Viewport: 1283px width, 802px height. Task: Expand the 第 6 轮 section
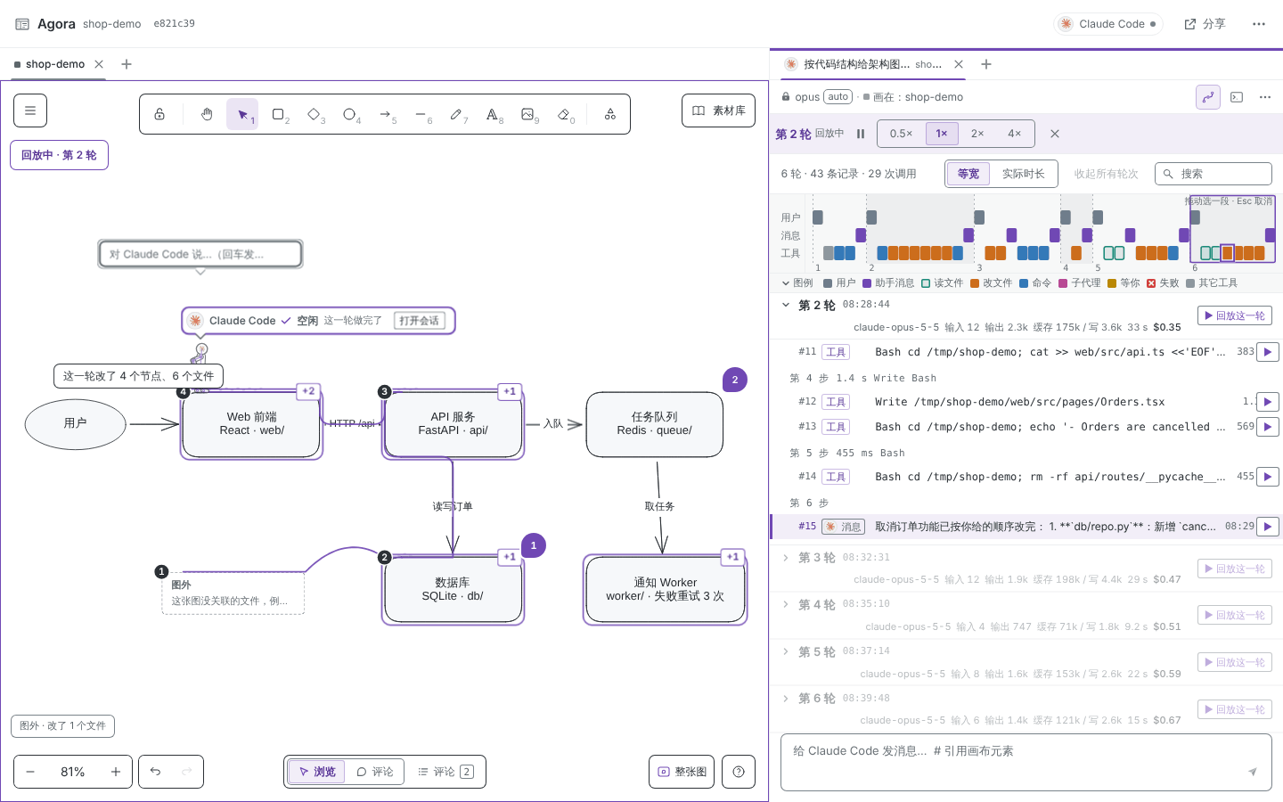786,699
